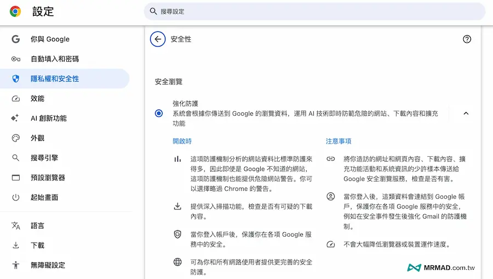Click the Chrome logo icon
Screen dimensions: 493x279
click(15, 12)
